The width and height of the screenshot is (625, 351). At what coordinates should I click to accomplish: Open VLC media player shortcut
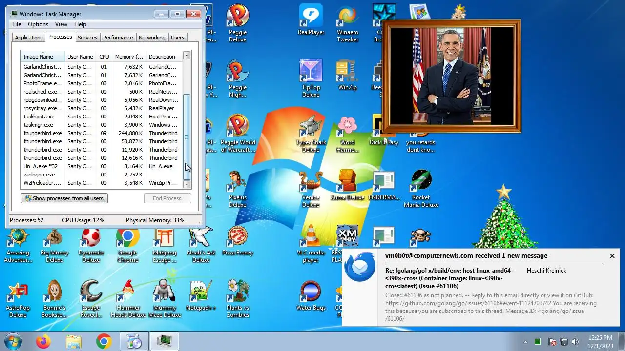click(311, 243)
